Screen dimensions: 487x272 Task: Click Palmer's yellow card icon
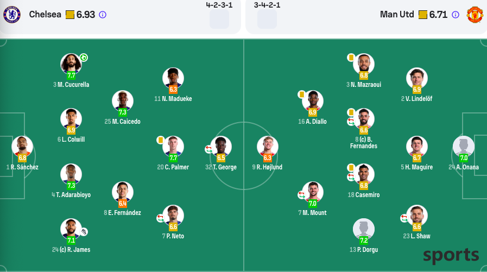pos(161,141)
